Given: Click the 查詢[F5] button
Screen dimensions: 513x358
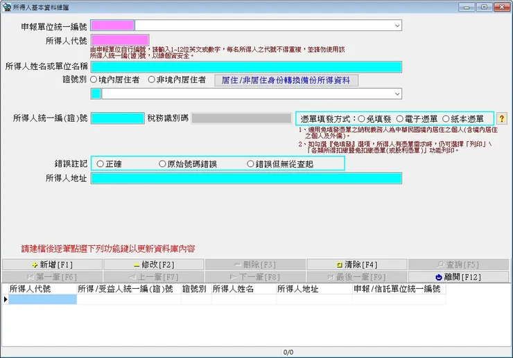Looking at the screenshot, I should click(459, 265).
